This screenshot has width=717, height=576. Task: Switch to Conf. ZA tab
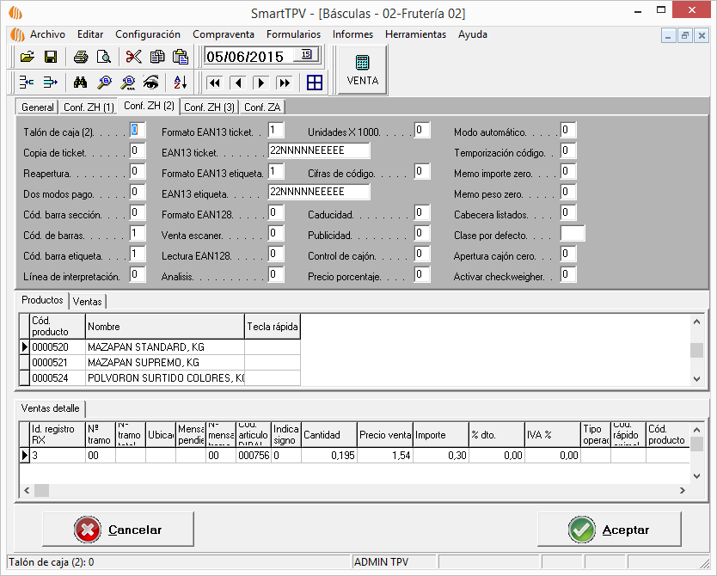point(262,107)
